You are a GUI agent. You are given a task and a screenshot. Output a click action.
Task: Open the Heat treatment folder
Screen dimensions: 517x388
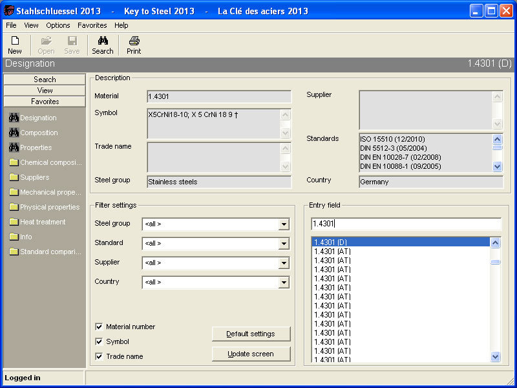[37, 222]
